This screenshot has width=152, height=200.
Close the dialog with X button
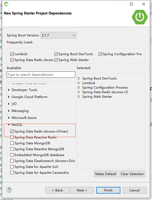144,4
